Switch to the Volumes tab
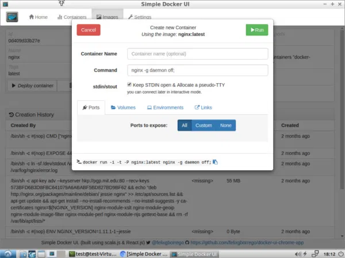 [x=123, y=108]
